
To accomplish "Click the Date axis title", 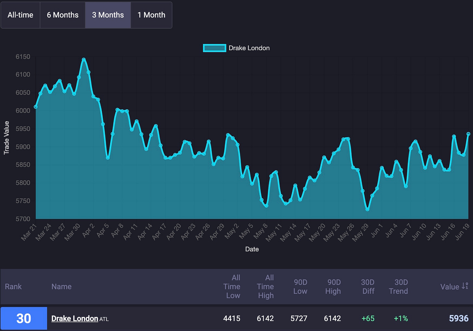I will [x=252, y=249].
